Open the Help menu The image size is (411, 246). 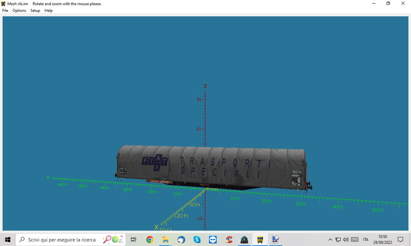(48, 11)
